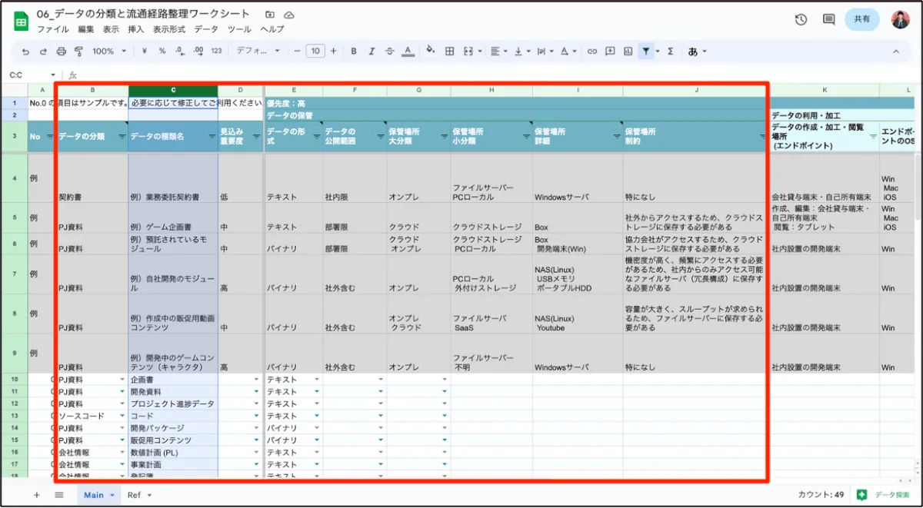The image size is (923, 508).
Task: Click the font size input box
Action: (x=315, y=51)
